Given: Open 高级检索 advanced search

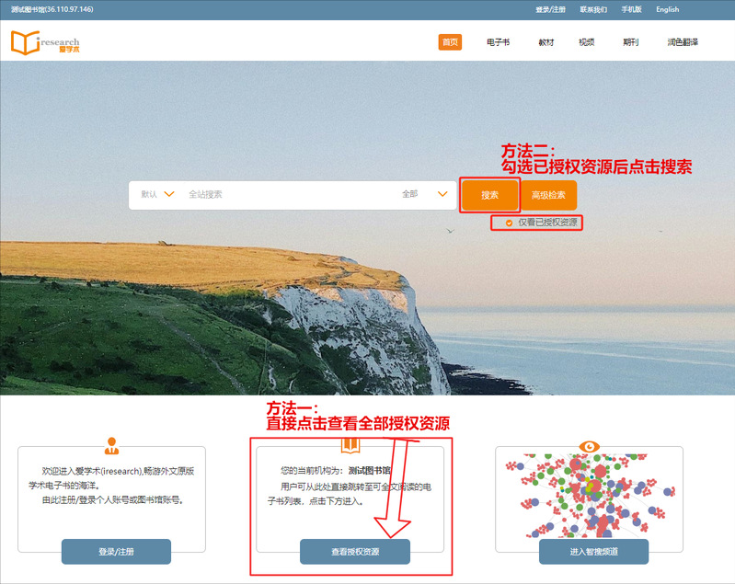Looking at the screenshot, I should 549,195.
